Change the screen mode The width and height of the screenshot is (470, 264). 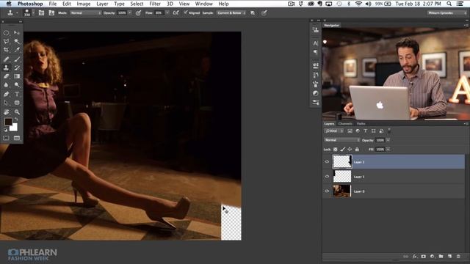(17, 138)
